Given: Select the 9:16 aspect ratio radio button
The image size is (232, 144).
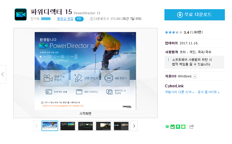Looking at the screenshot, I should tap(68, 56).
